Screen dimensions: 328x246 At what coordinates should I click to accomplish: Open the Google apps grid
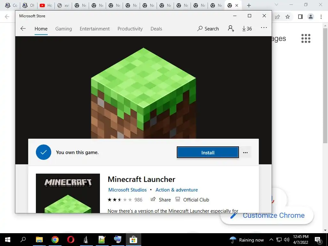click(306, 38)
